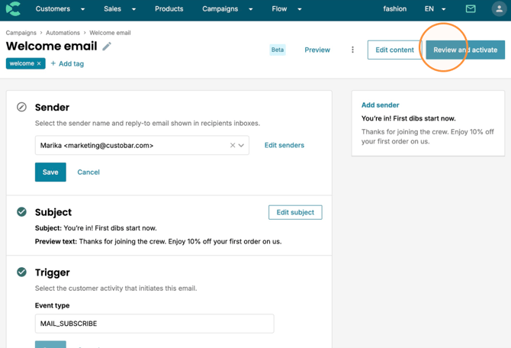Click the pencil icon beside Welcome email title
Viewport: 511px width, 348px height.
click(x=107, y=47)
